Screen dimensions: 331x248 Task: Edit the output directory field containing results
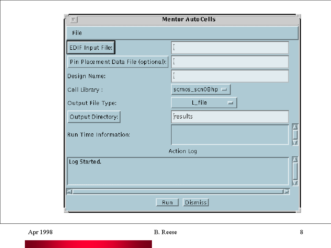point(230,117)
